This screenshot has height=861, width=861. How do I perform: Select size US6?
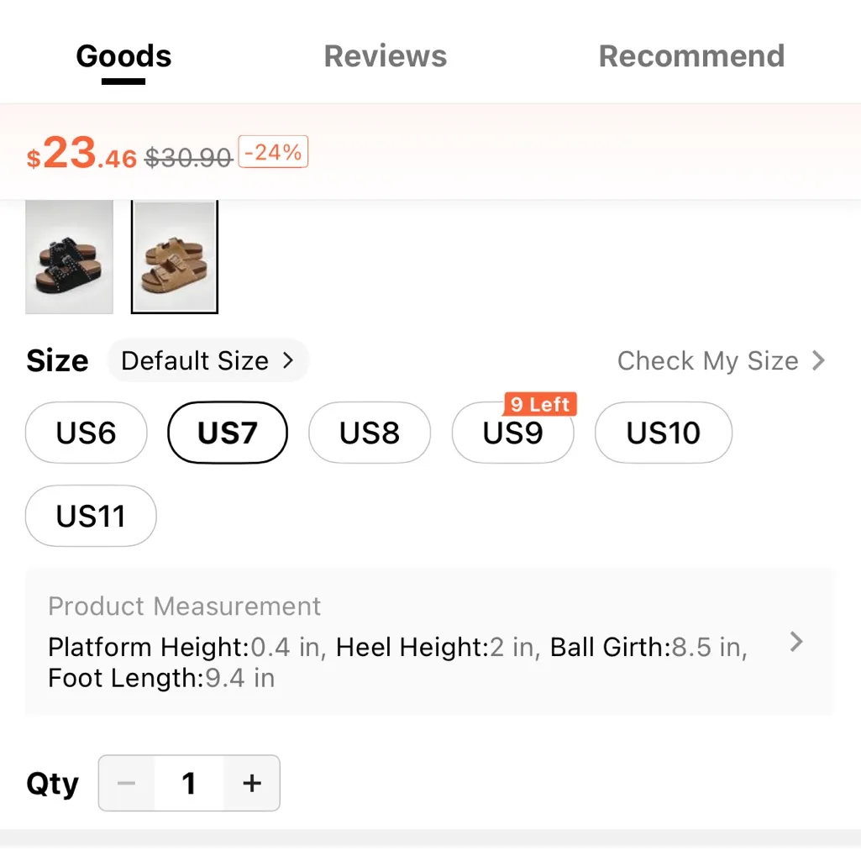point(87,433)
